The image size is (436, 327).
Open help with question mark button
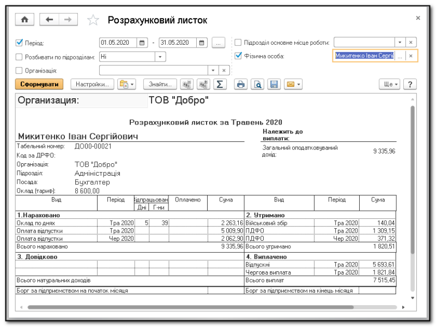pos(410,84)
